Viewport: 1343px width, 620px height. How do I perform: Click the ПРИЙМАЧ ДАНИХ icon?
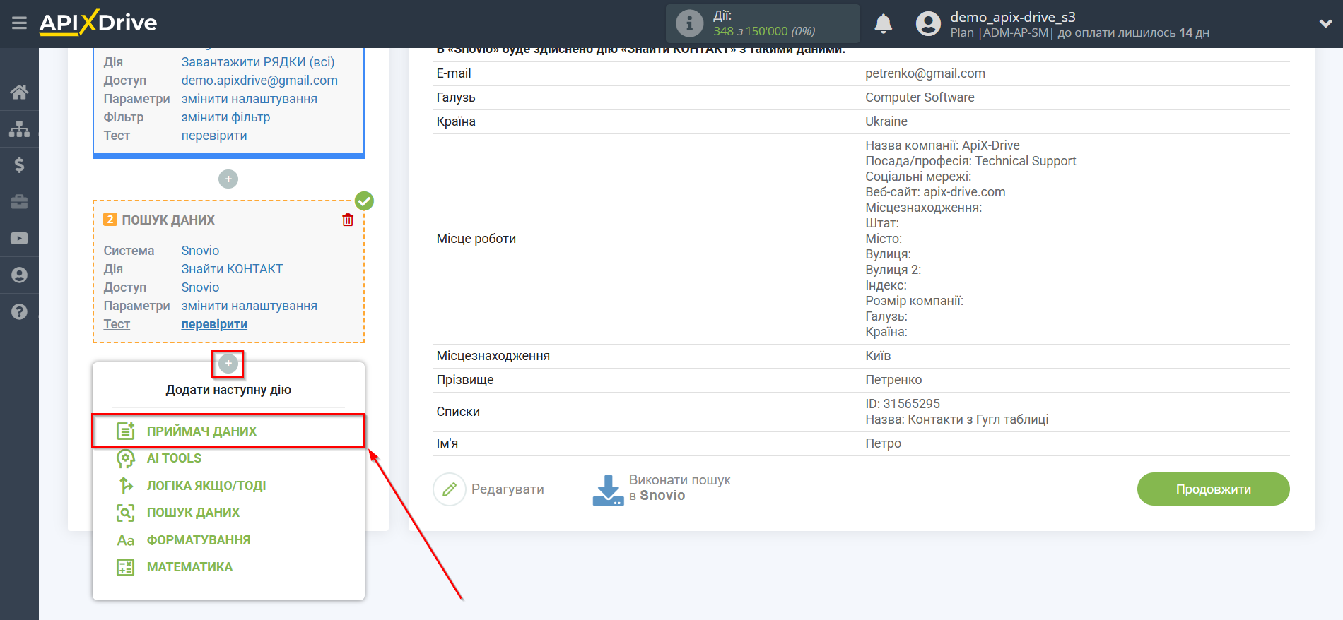[126, 431]
